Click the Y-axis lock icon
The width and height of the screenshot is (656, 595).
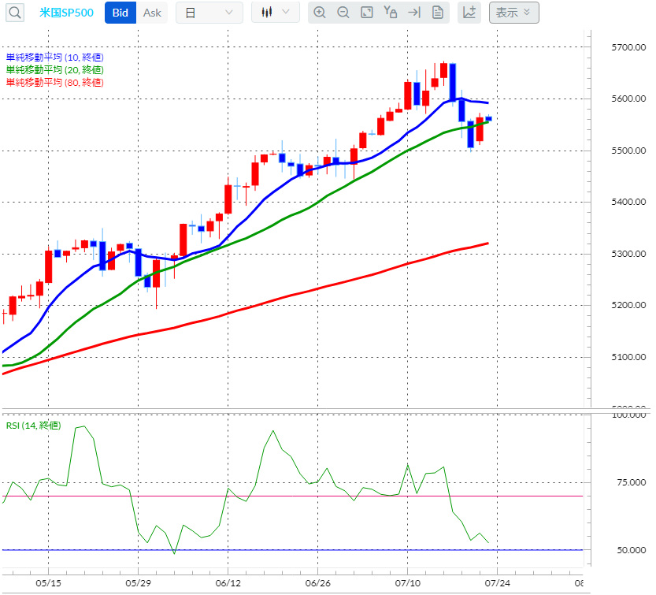tap(391, 13)
